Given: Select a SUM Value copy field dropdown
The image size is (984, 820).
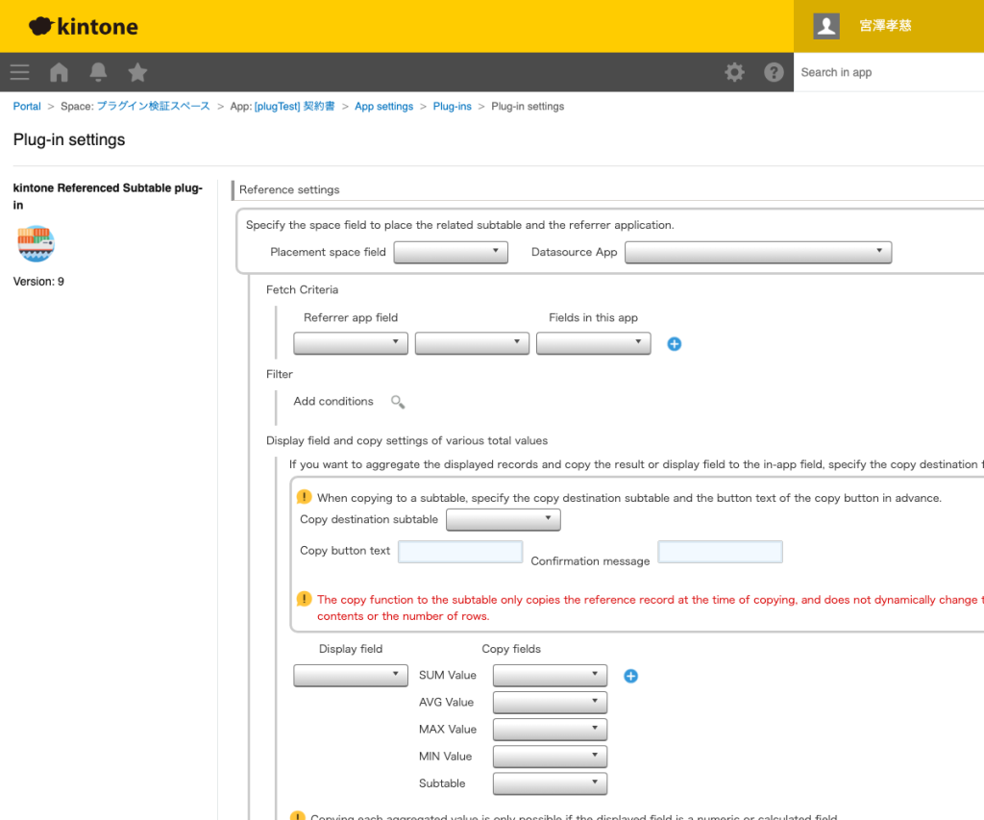Looking at the screenshot, I should tap(550, 676).
